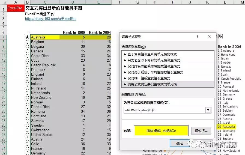
Task: Choose rule type 仅对高于或低于平均值的数值设置格式
Action: 168,72
